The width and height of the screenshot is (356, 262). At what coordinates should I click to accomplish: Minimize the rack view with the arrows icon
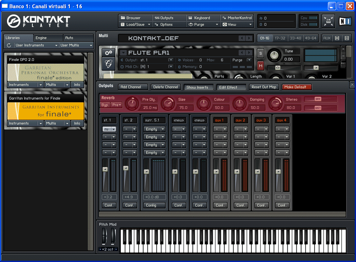[x=328, y=21]
